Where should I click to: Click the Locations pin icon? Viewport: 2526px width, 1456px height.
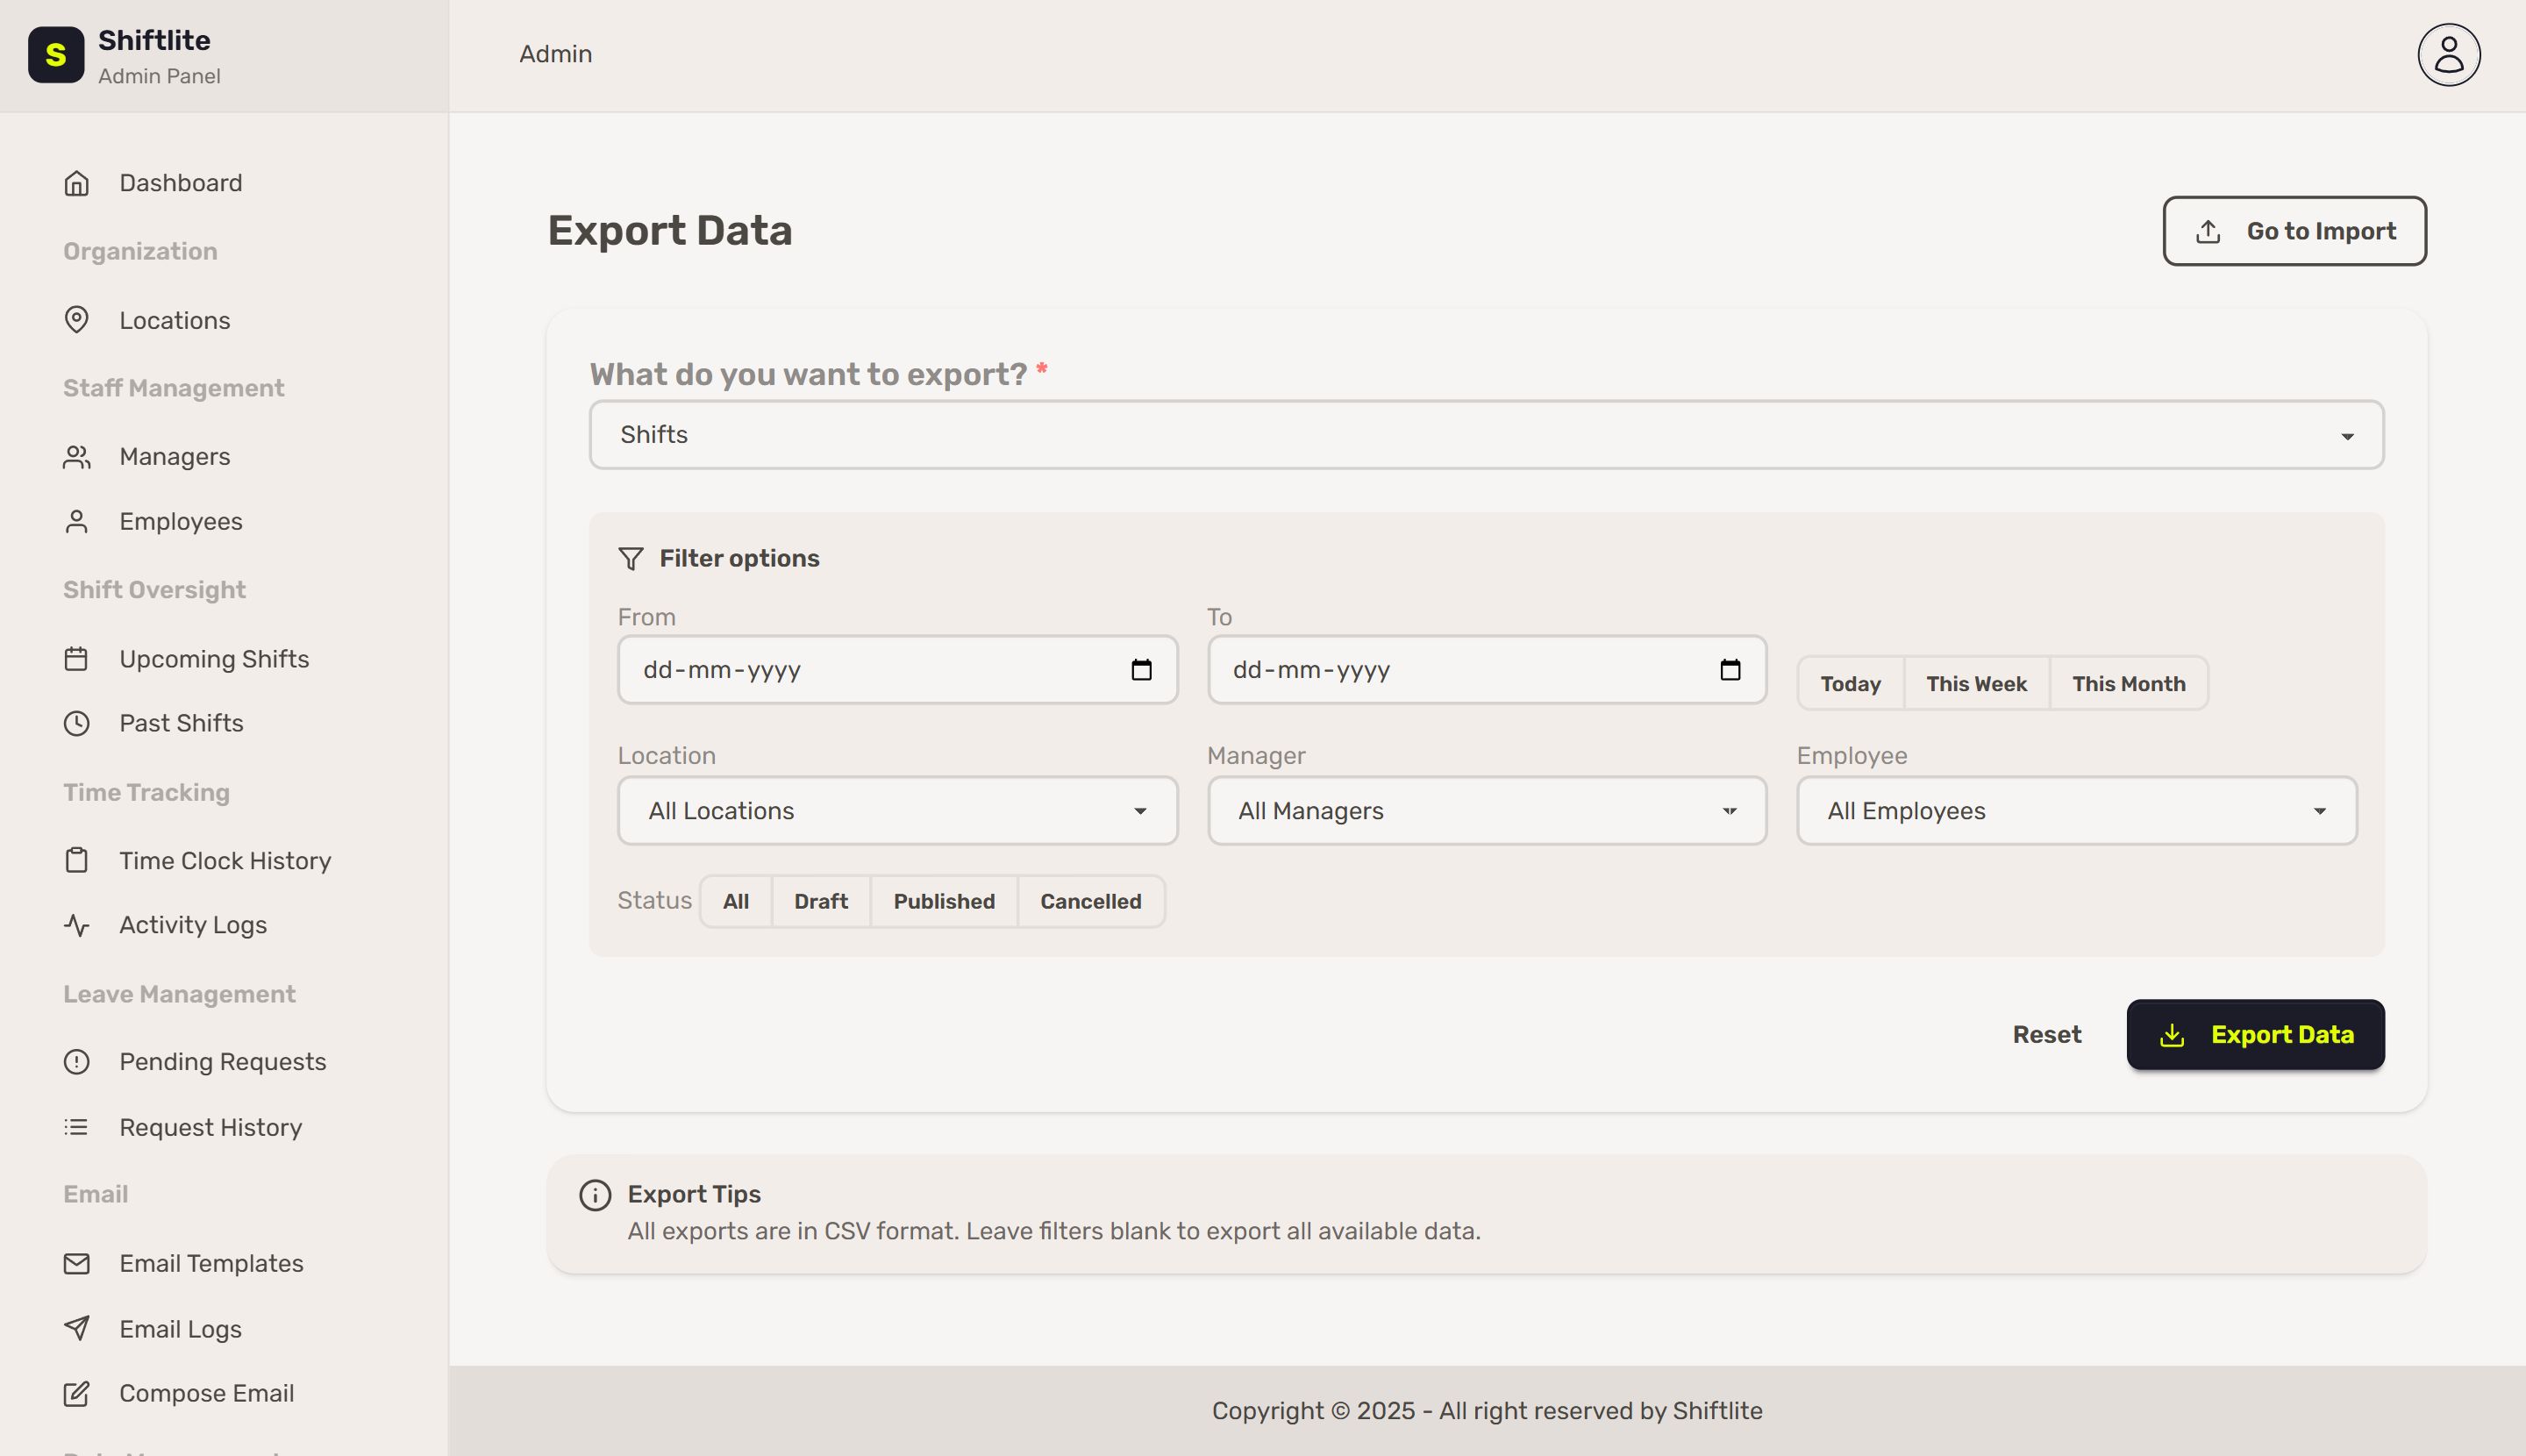coord(77,320)
